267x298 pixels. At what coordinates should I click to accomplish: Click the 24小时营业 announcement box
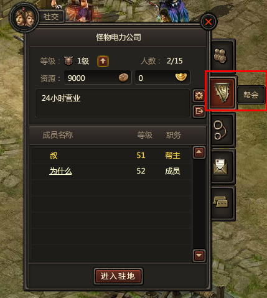tap(113, 103)
